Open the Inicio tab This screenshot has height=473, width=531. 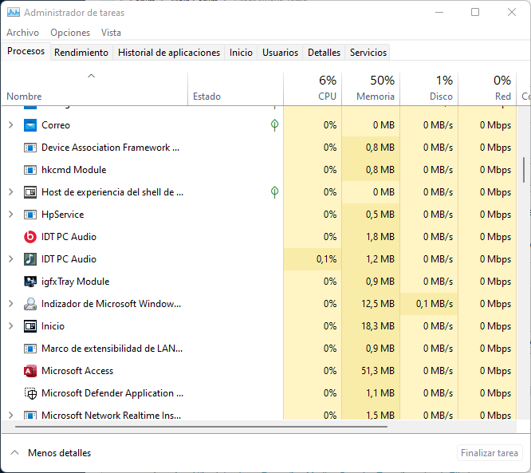pos(241,53)
